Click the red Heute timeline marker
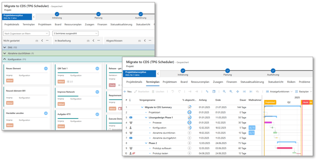Screen dimensions: 317x162 coord(306,102)
